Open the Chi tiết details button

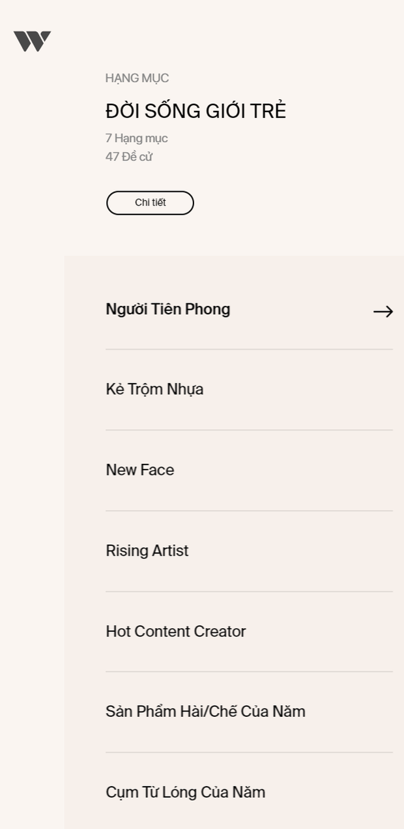(x=150, y=203)
